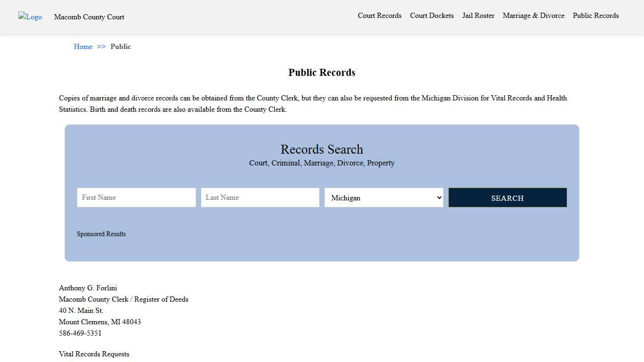This screenshot has width=644, height=362.
Task: Click into the Last Name field
Action: coord(260,197)
